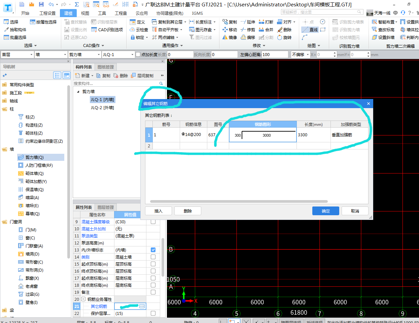Select JLQ-2 [外墙] component

(x=102, y=107)
